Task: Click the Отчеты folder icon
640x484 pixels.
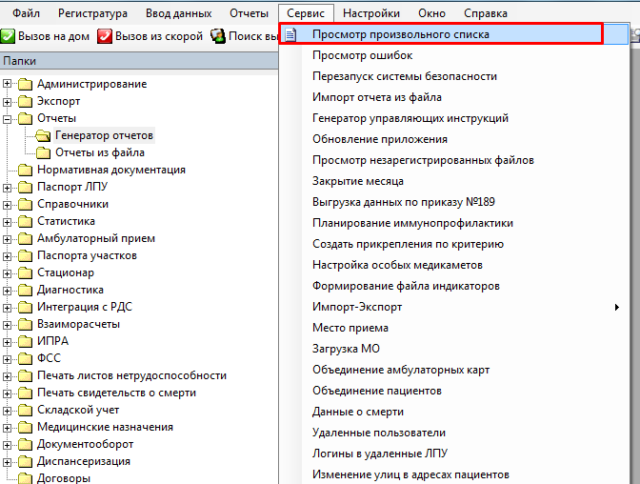Action: (x=26, y=118)
